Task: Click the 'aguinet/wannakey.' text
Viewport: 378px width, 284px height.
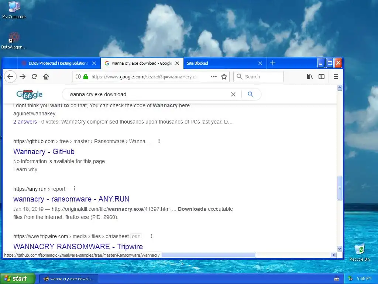Action: 35,114
